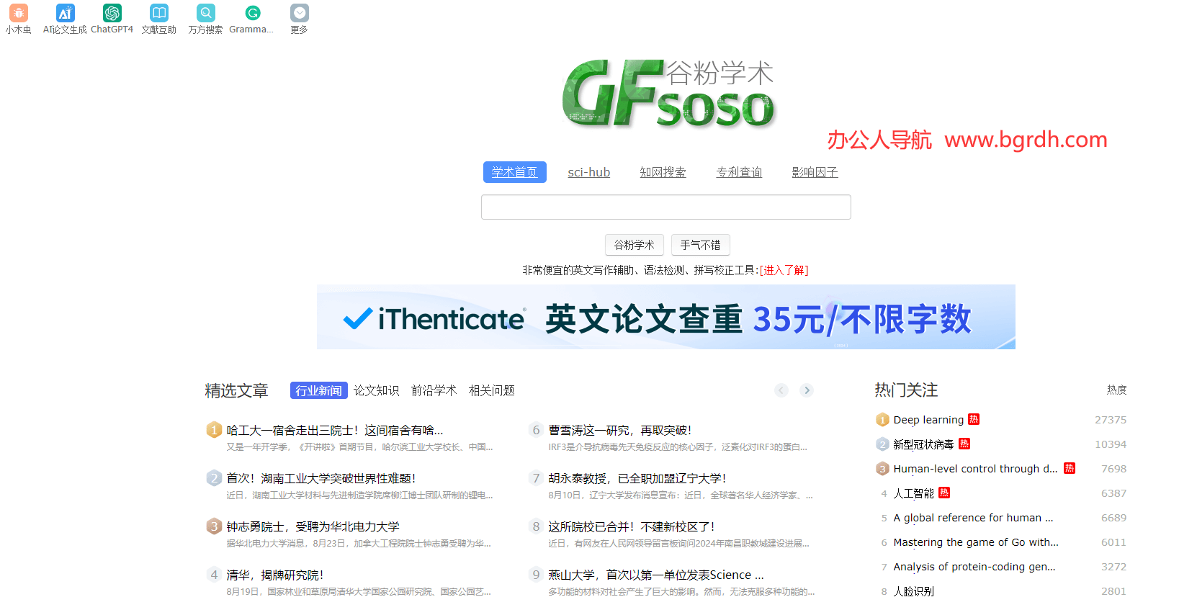
Task: Open the Deep learning trending topic
Action: (928, 420)
